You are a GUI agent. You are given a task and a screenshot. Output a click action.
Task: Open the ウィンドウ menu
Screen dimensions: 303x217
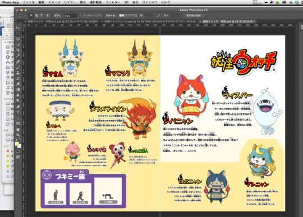coord(150,2)
